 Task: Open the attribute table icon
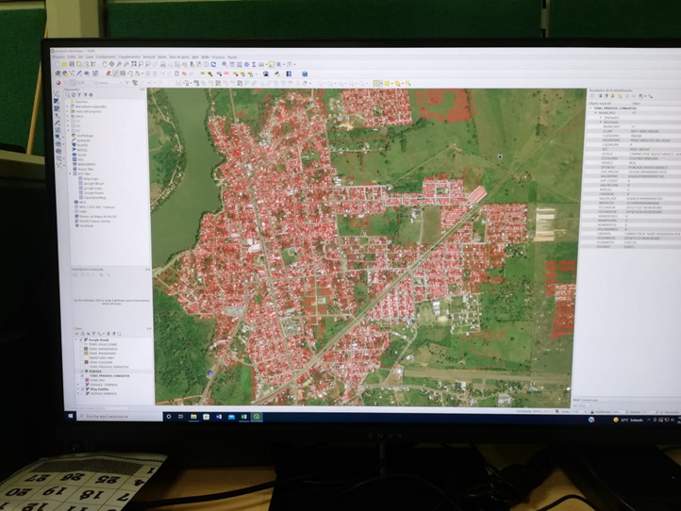tap(232, 64)
